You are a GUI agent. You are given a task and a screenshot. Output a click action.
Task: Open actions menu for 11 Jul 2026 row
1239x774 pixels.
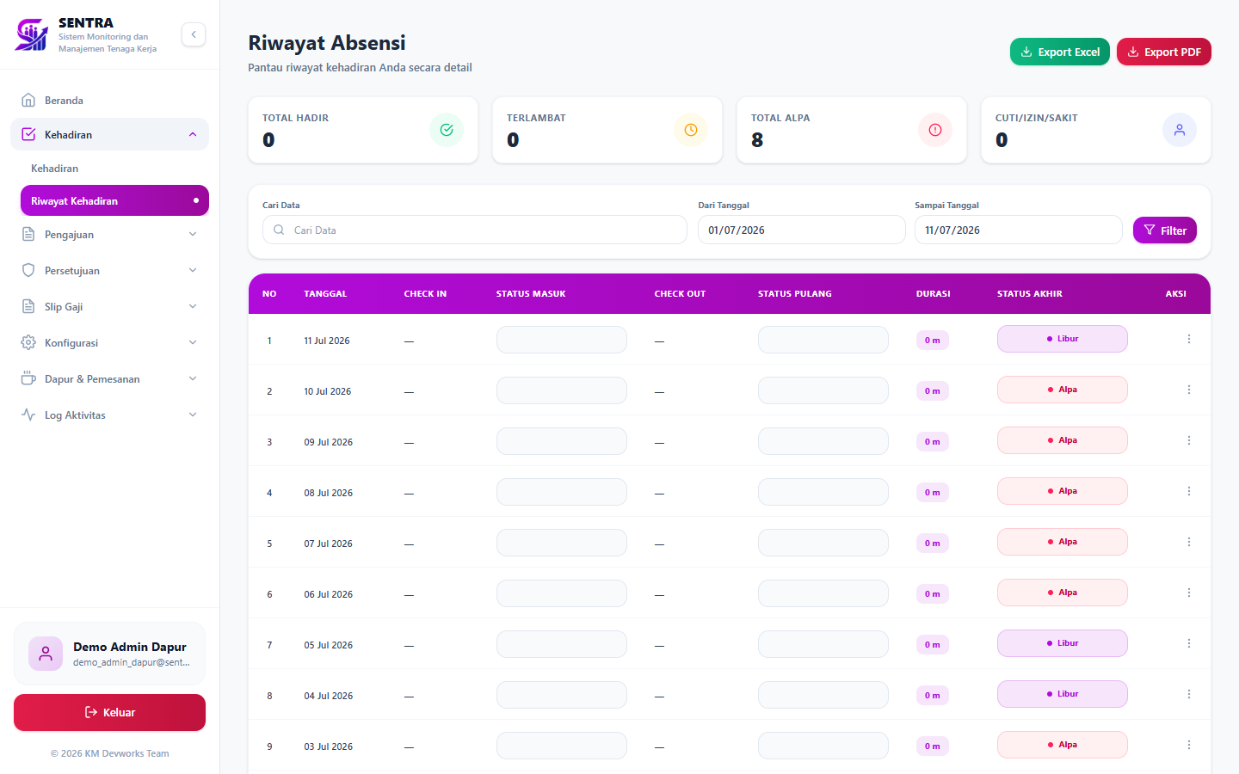(x=1189, y=339)
